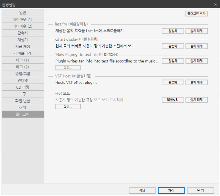Go to 파일 변환 tab
The height and width of the screenshot is (196, 220).
click(23, 101)
